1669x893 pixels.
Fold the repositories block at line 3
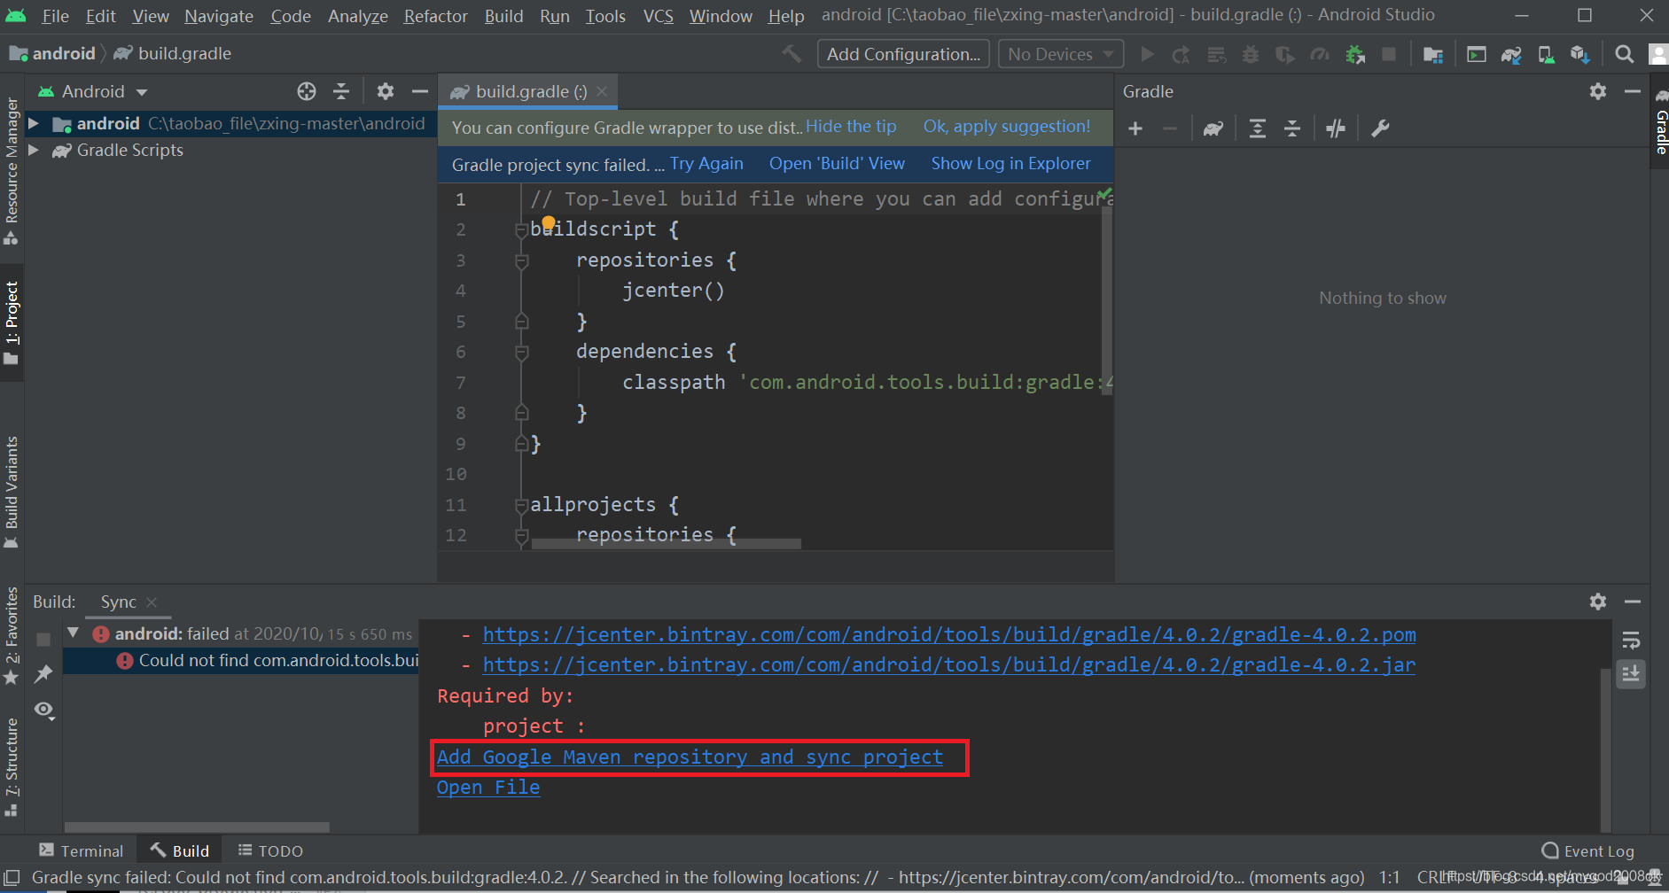(522, 260)
